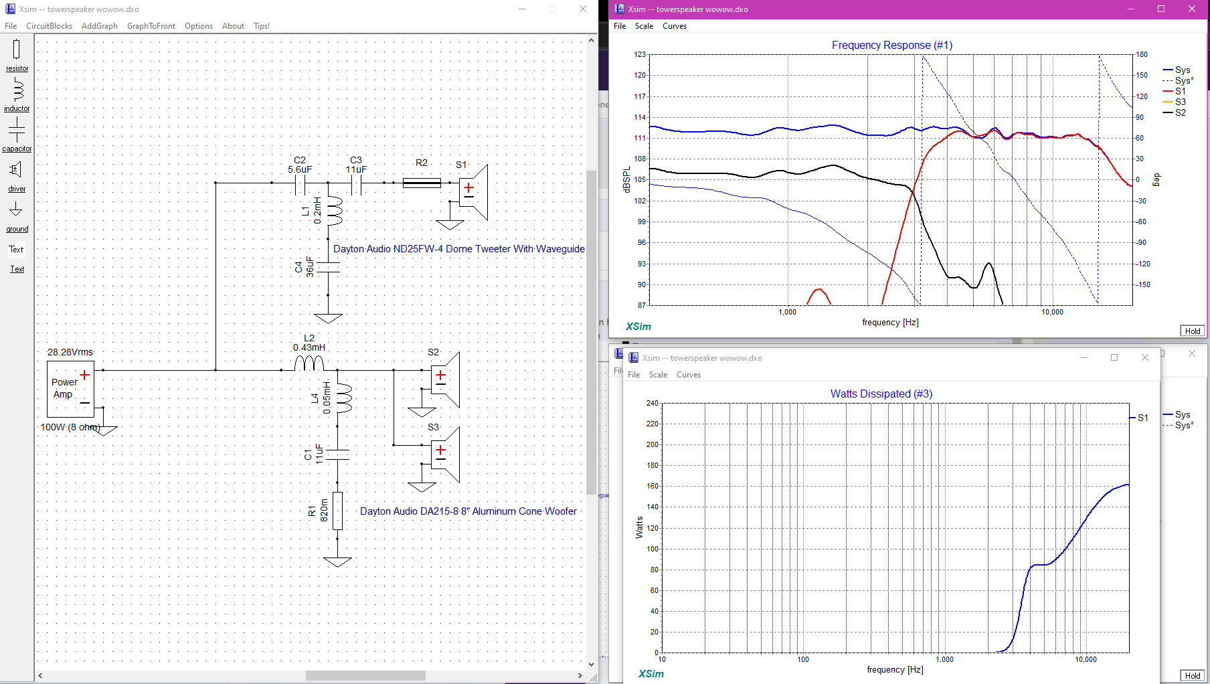
Task: Select the inductor component tool
Action: 17,95
